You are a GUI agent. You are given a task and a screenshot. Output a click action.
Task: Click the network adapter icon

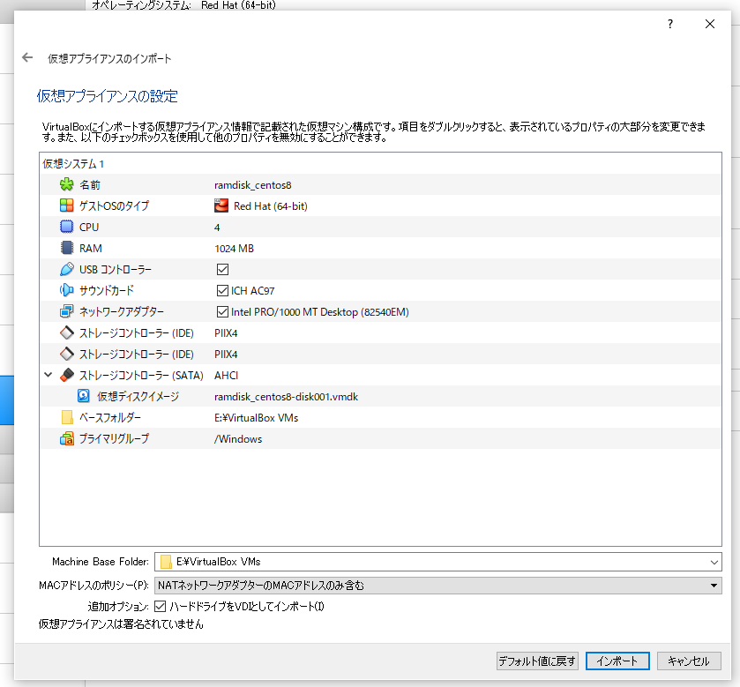[x=66, y=311]
